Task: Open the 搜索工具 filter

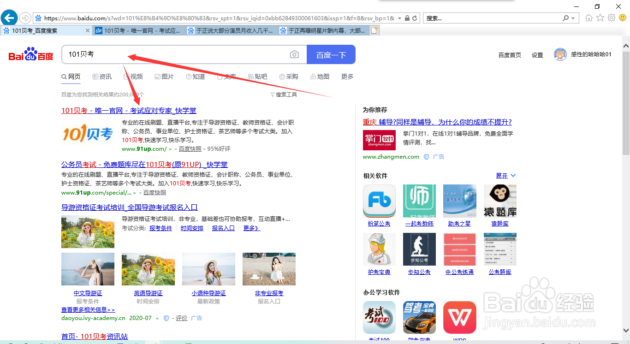Action: point(283,95)
